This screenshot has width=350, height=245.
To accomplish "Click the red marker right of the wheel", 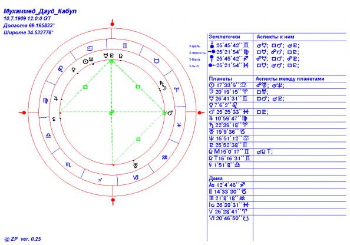I will [x=201, y=113].
